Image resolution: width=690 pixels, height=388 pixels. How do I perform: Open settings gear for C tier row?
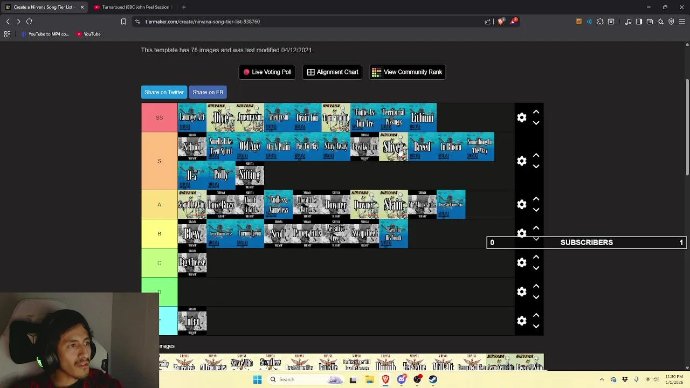pos(522,263)
